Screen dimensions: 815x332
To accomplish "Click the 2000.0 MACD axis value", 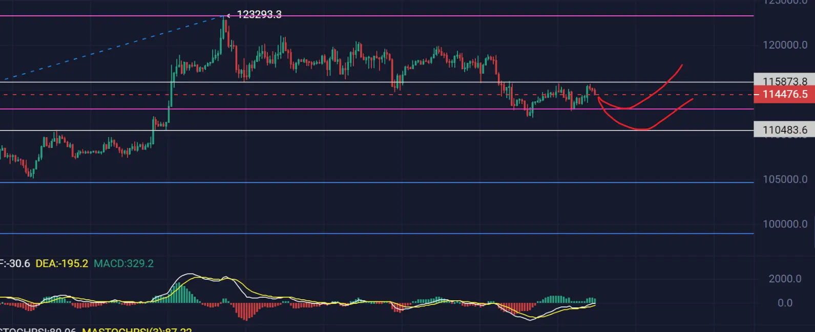I will [785, 279].
